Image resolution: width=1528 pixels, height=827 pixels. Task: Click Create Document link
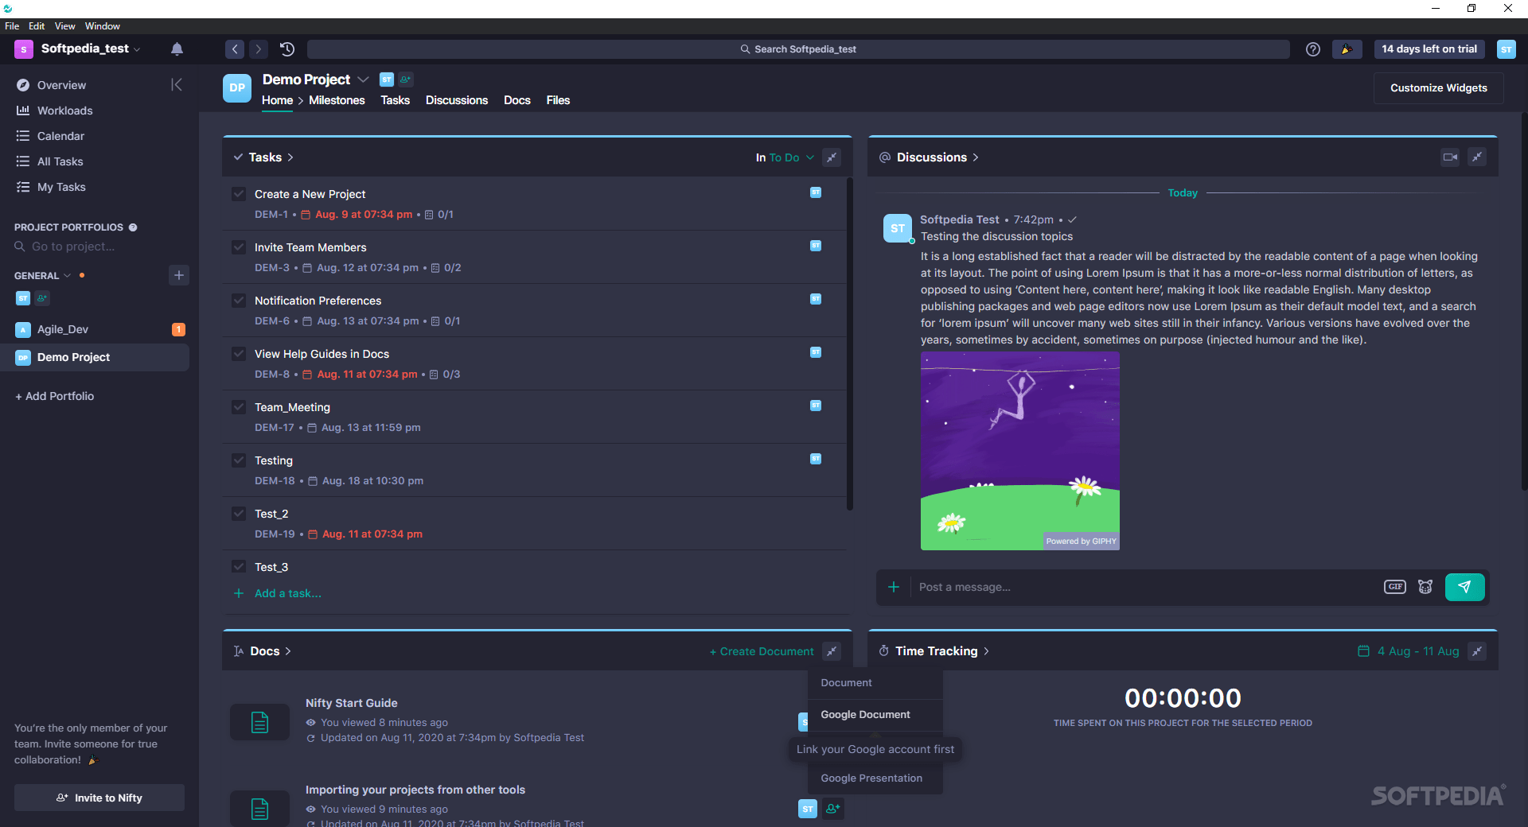coord(762,651)
